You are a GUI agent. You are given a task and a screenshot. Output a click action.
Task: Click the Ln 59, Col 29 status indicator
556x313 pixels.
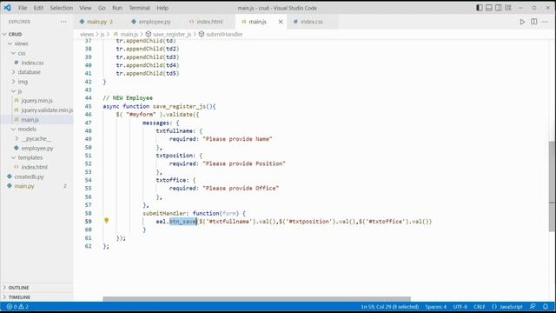390,307
